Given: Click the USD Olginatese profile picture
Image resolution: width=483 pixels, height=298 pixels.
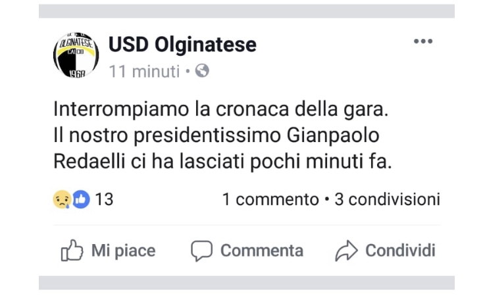Looking at the screenshot, I should pyautogui.click(x=76, y=55).
